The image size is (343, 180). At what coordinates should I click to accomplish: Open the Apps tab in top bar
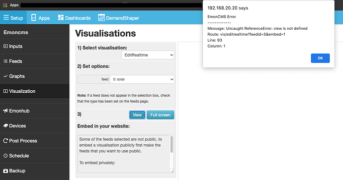coord(40,17)
